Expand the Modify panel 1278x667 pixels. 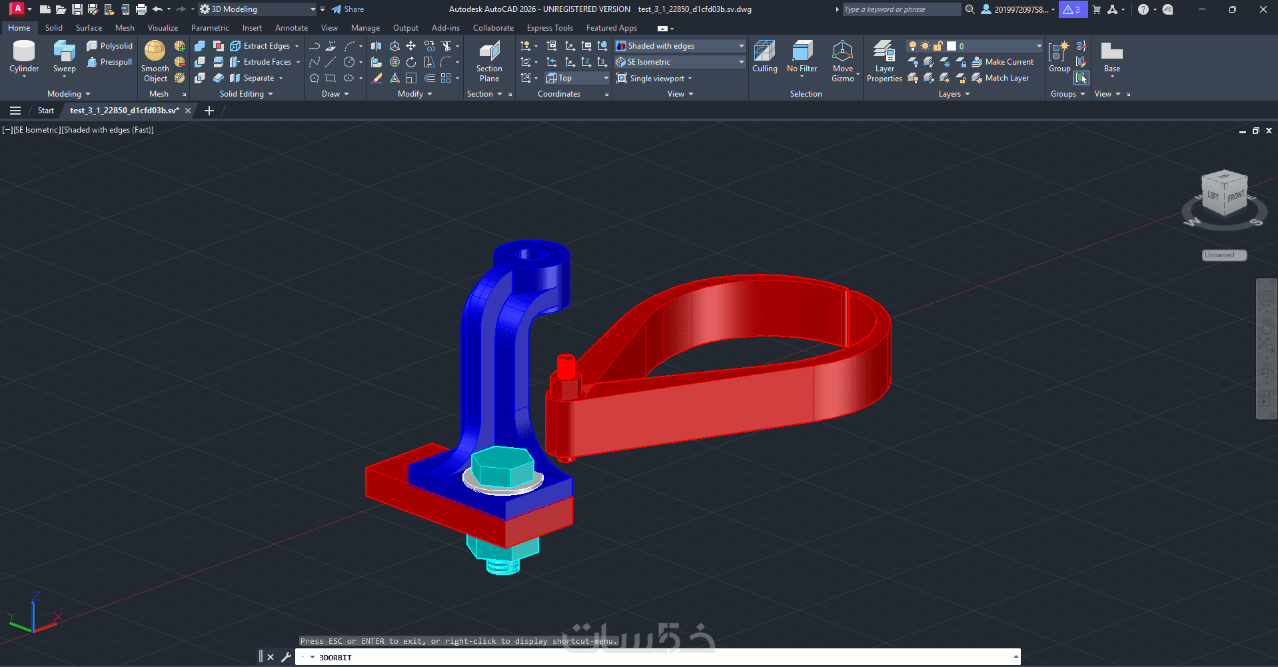coord(415,94)
